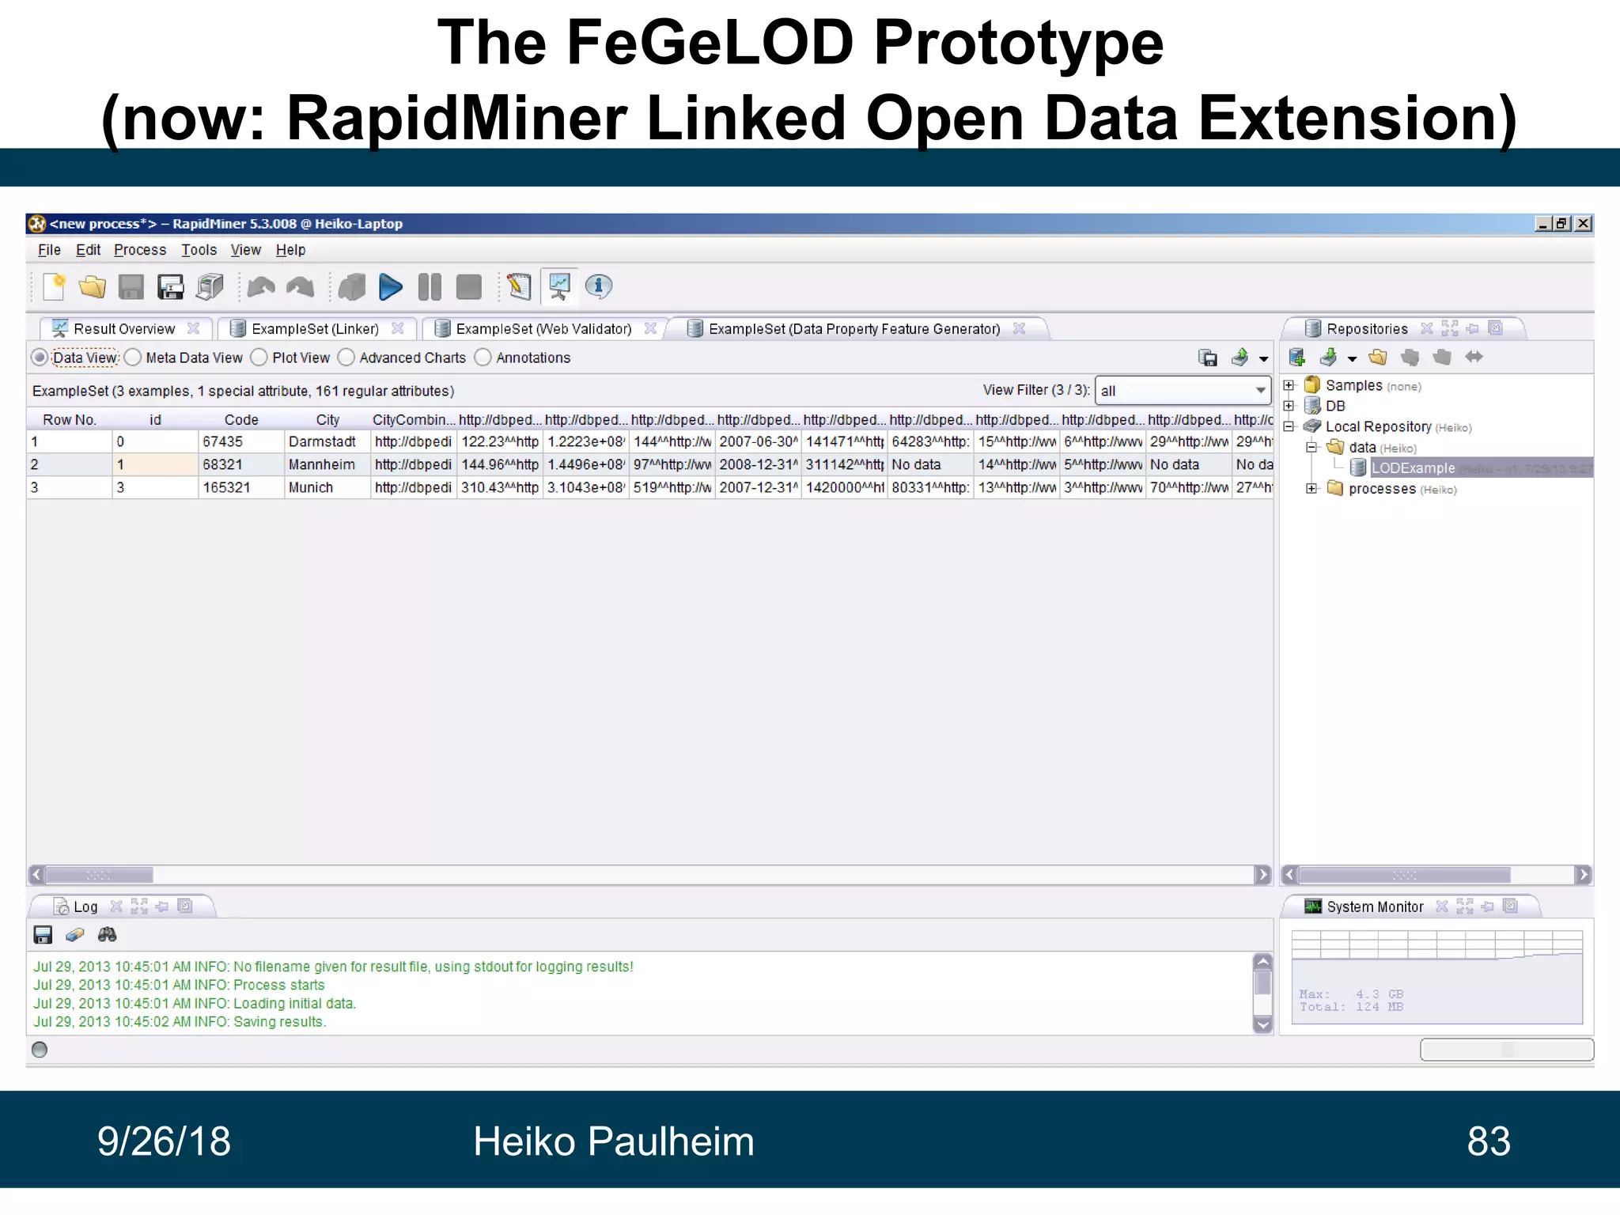Screen dimensions: 1620x1215
Task: Run the process with the play button
Action: click(391, 287)
